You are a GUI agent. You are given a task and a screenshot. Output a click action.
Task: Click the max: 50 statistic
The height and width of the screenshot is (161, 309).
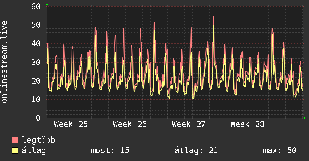280,151
